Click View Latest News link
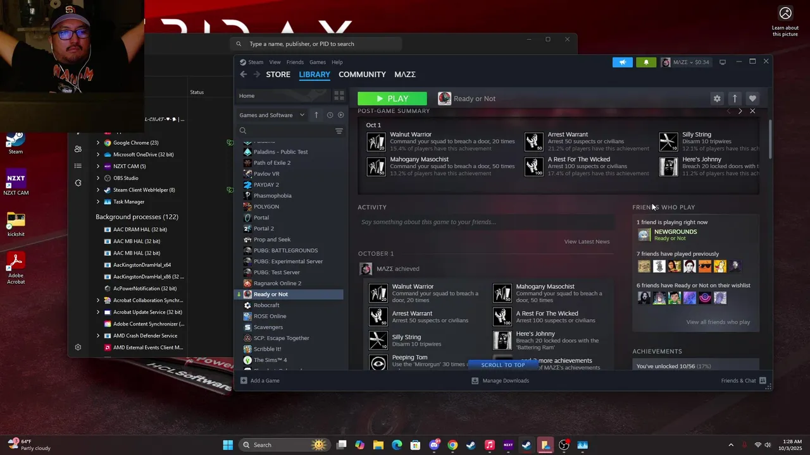Screen dimensions: 810x455 [x=587, y=241]
